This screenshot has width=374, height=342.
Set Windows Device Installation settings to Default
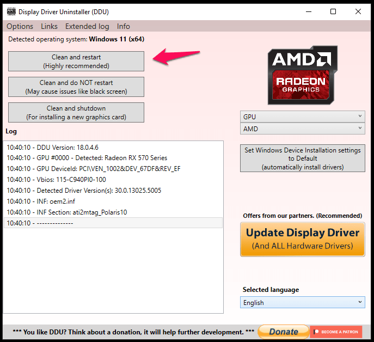point(302,158)
